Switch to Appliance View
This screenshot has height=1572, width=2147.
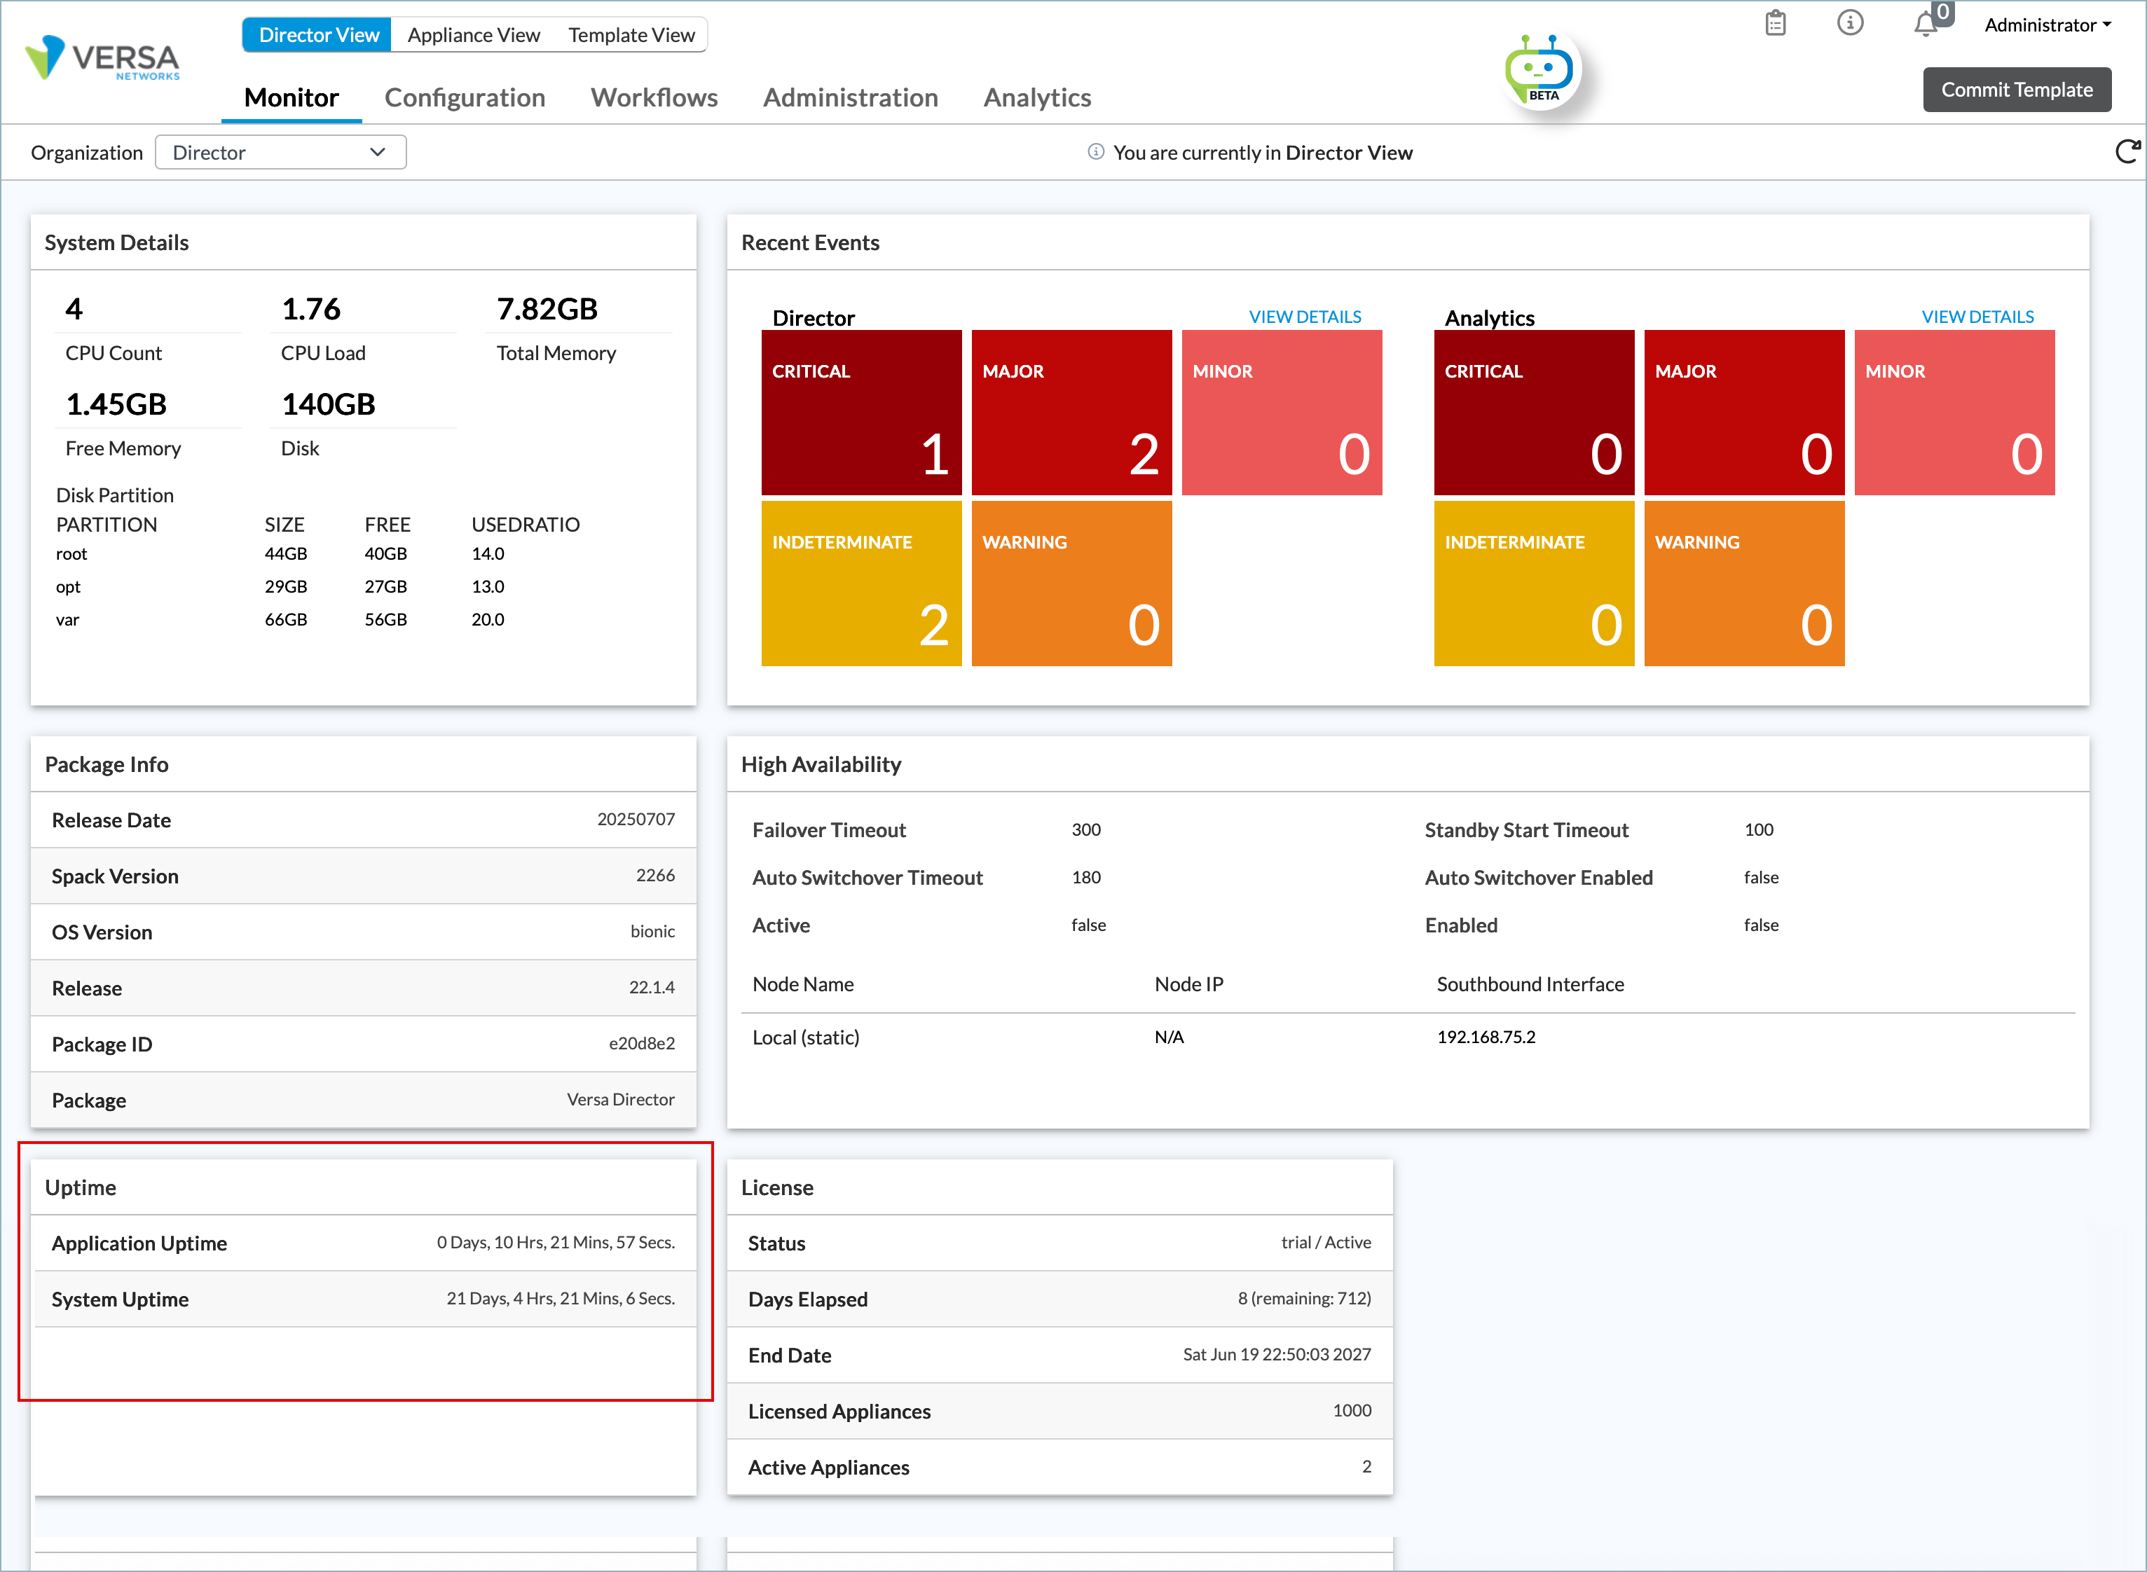click(473, 35)
